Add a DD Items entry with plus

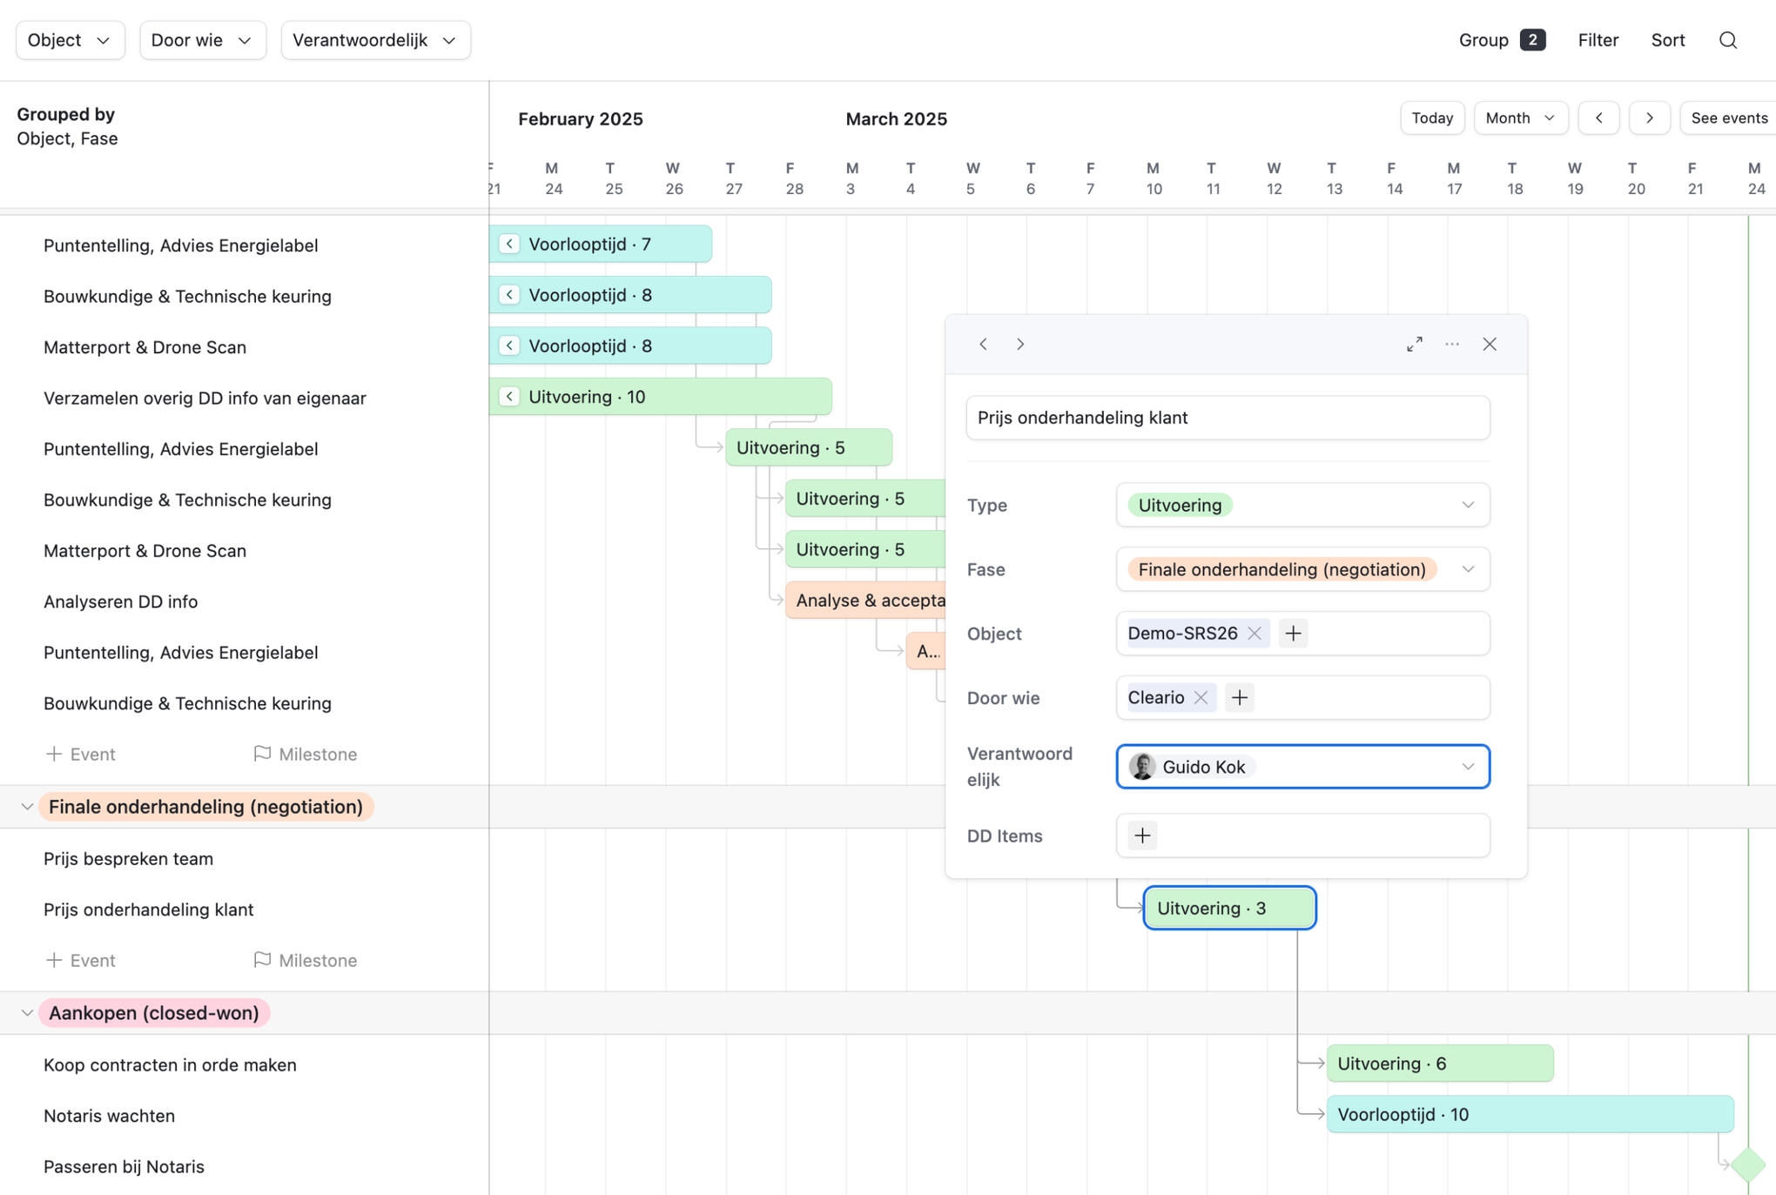click(1142, 836)
